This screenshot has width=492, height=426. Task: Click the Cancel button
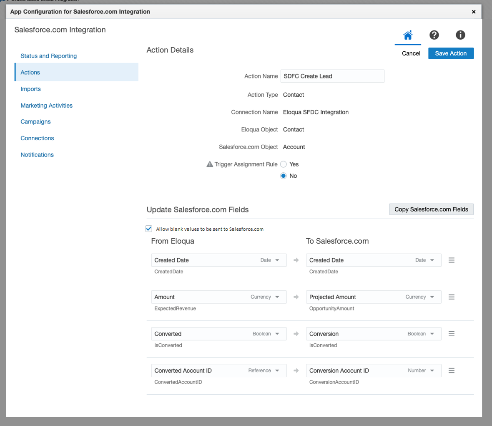[411, 53]
